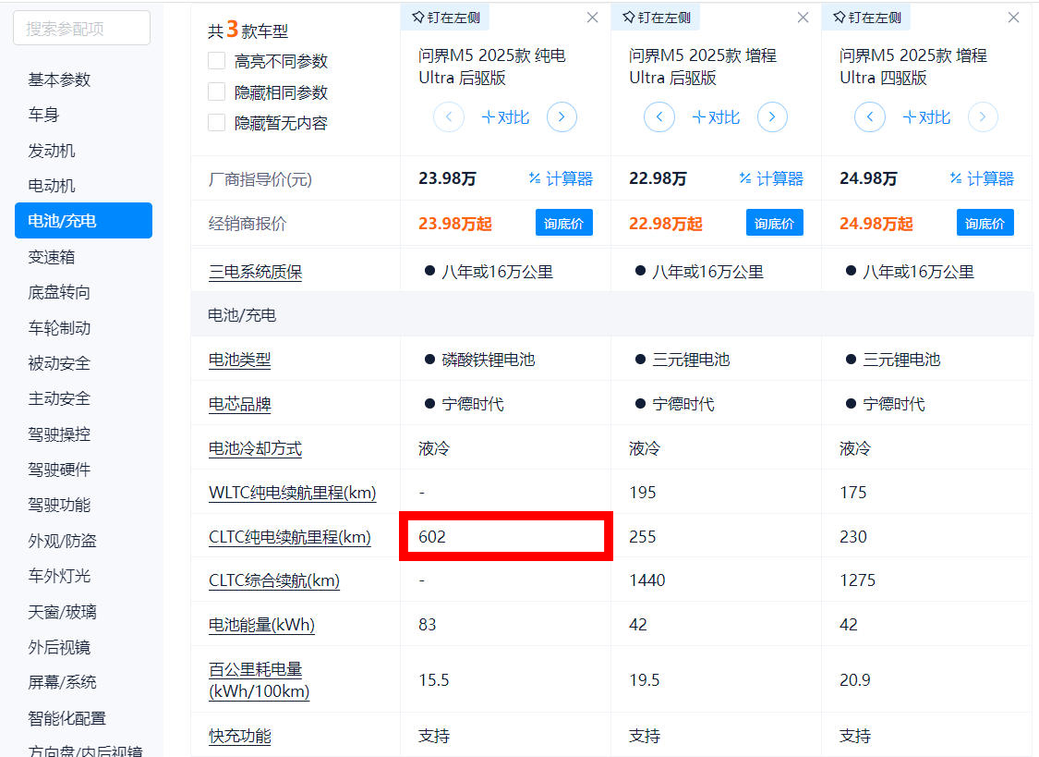Go to 变速箱 parameters
Viewport: 1039px width, 757px height.
[52, 257]
